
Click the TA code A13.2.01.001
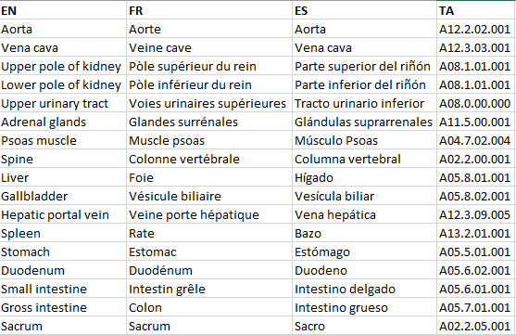click(x=476, y=234)
